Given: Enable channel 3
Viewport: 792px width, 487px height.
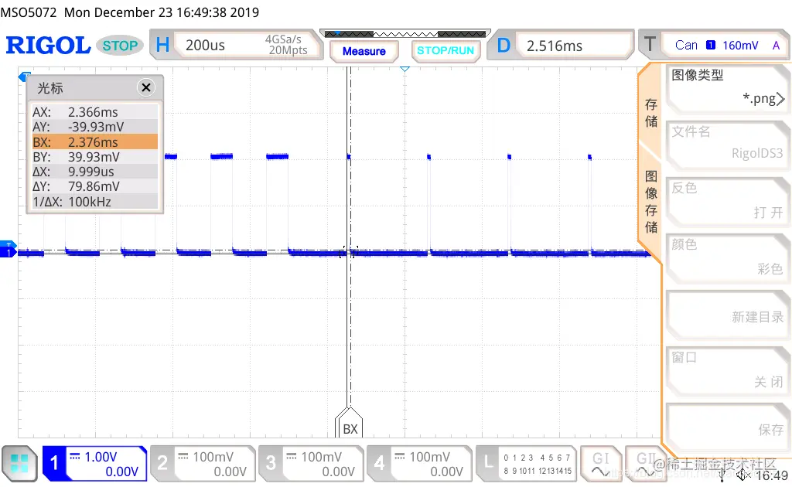Looking at the screenshot, I should point(311,463).
